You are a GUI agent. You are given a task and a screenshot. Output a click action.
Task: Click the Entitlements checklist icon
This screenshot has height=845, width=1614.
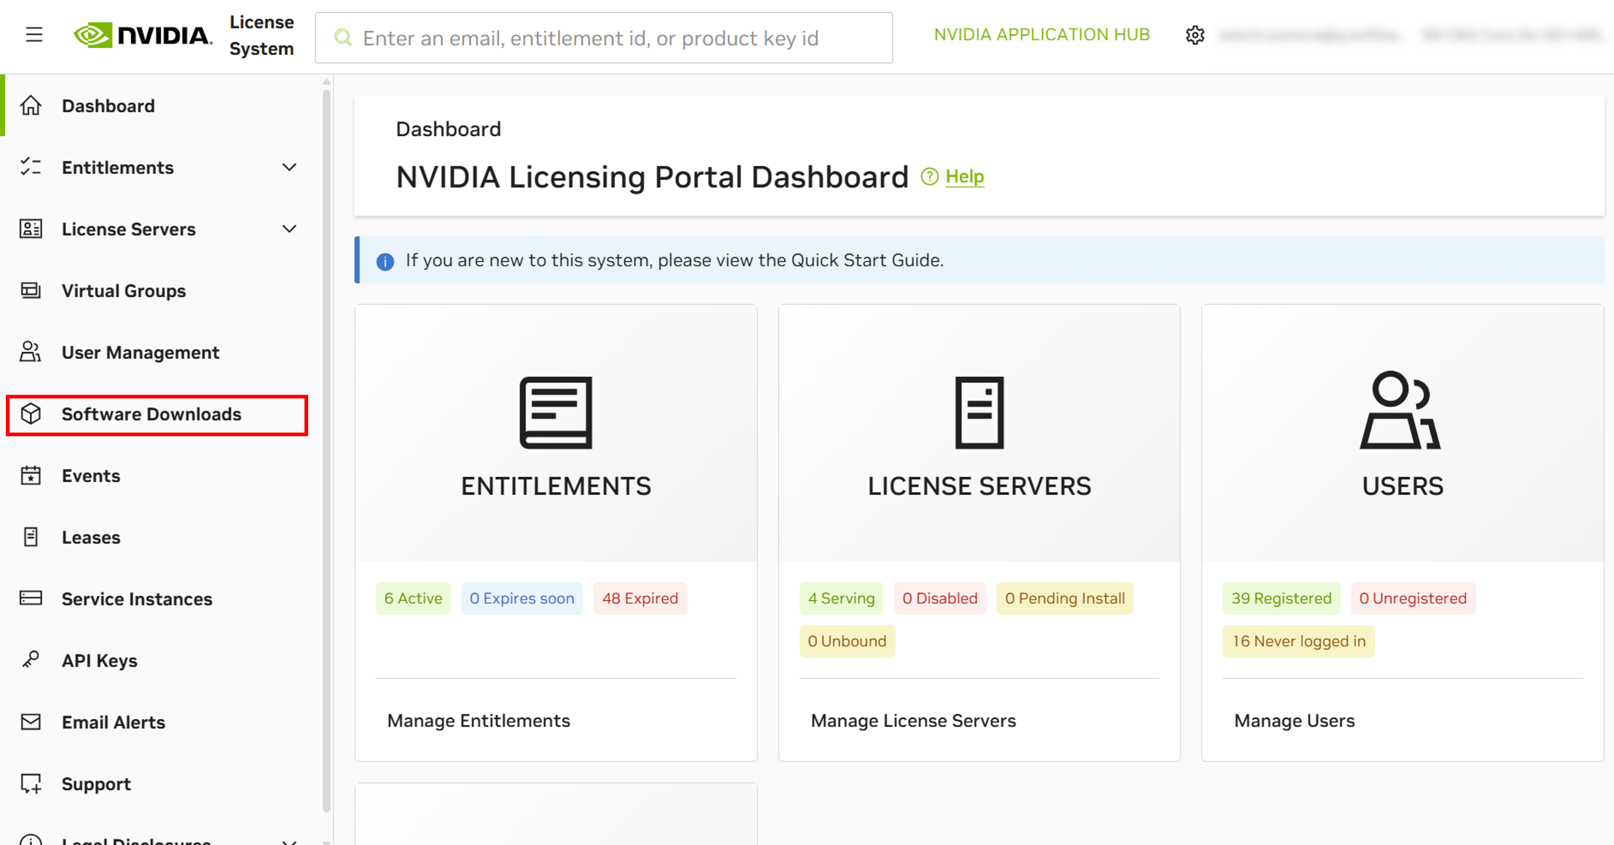pos(31,167)
